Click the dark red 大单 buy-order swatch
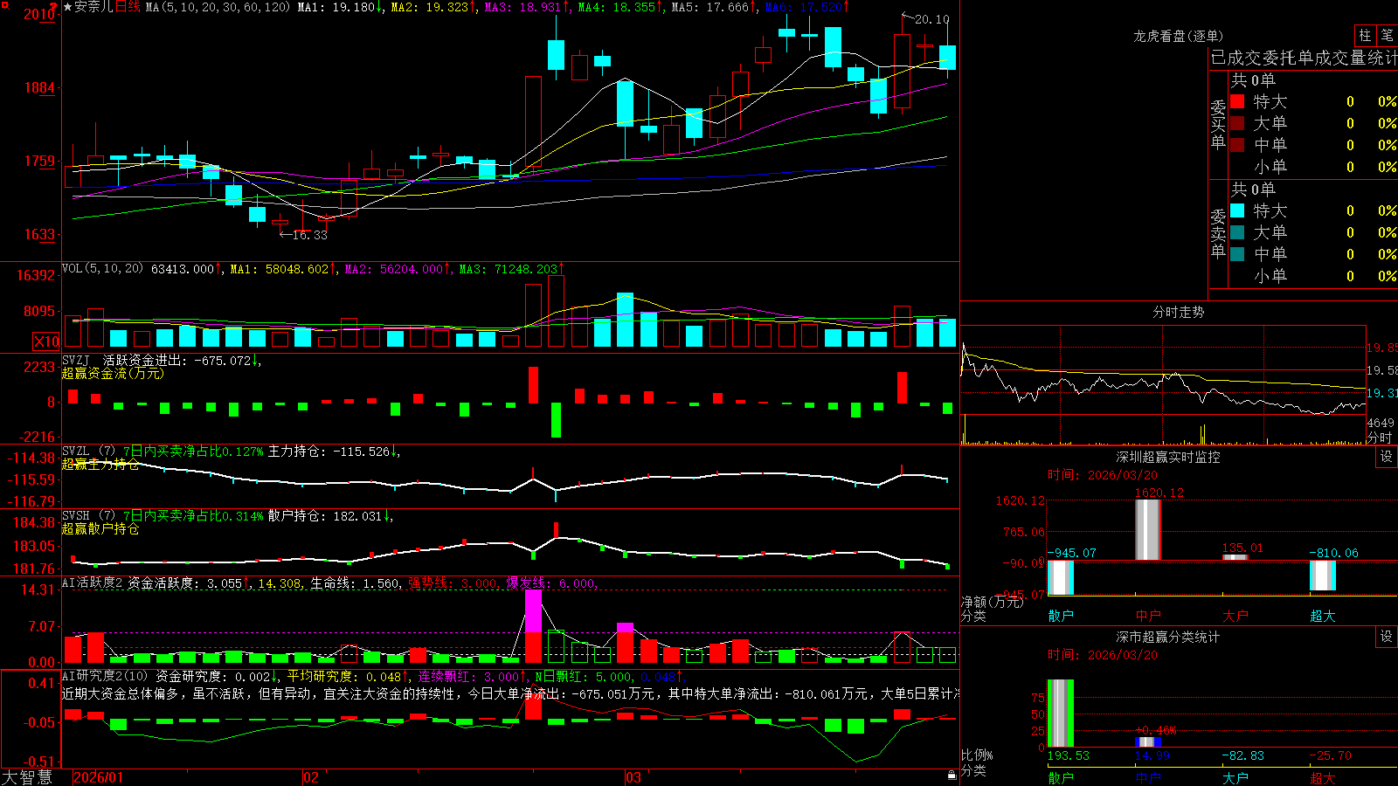 coord(1237,123)
